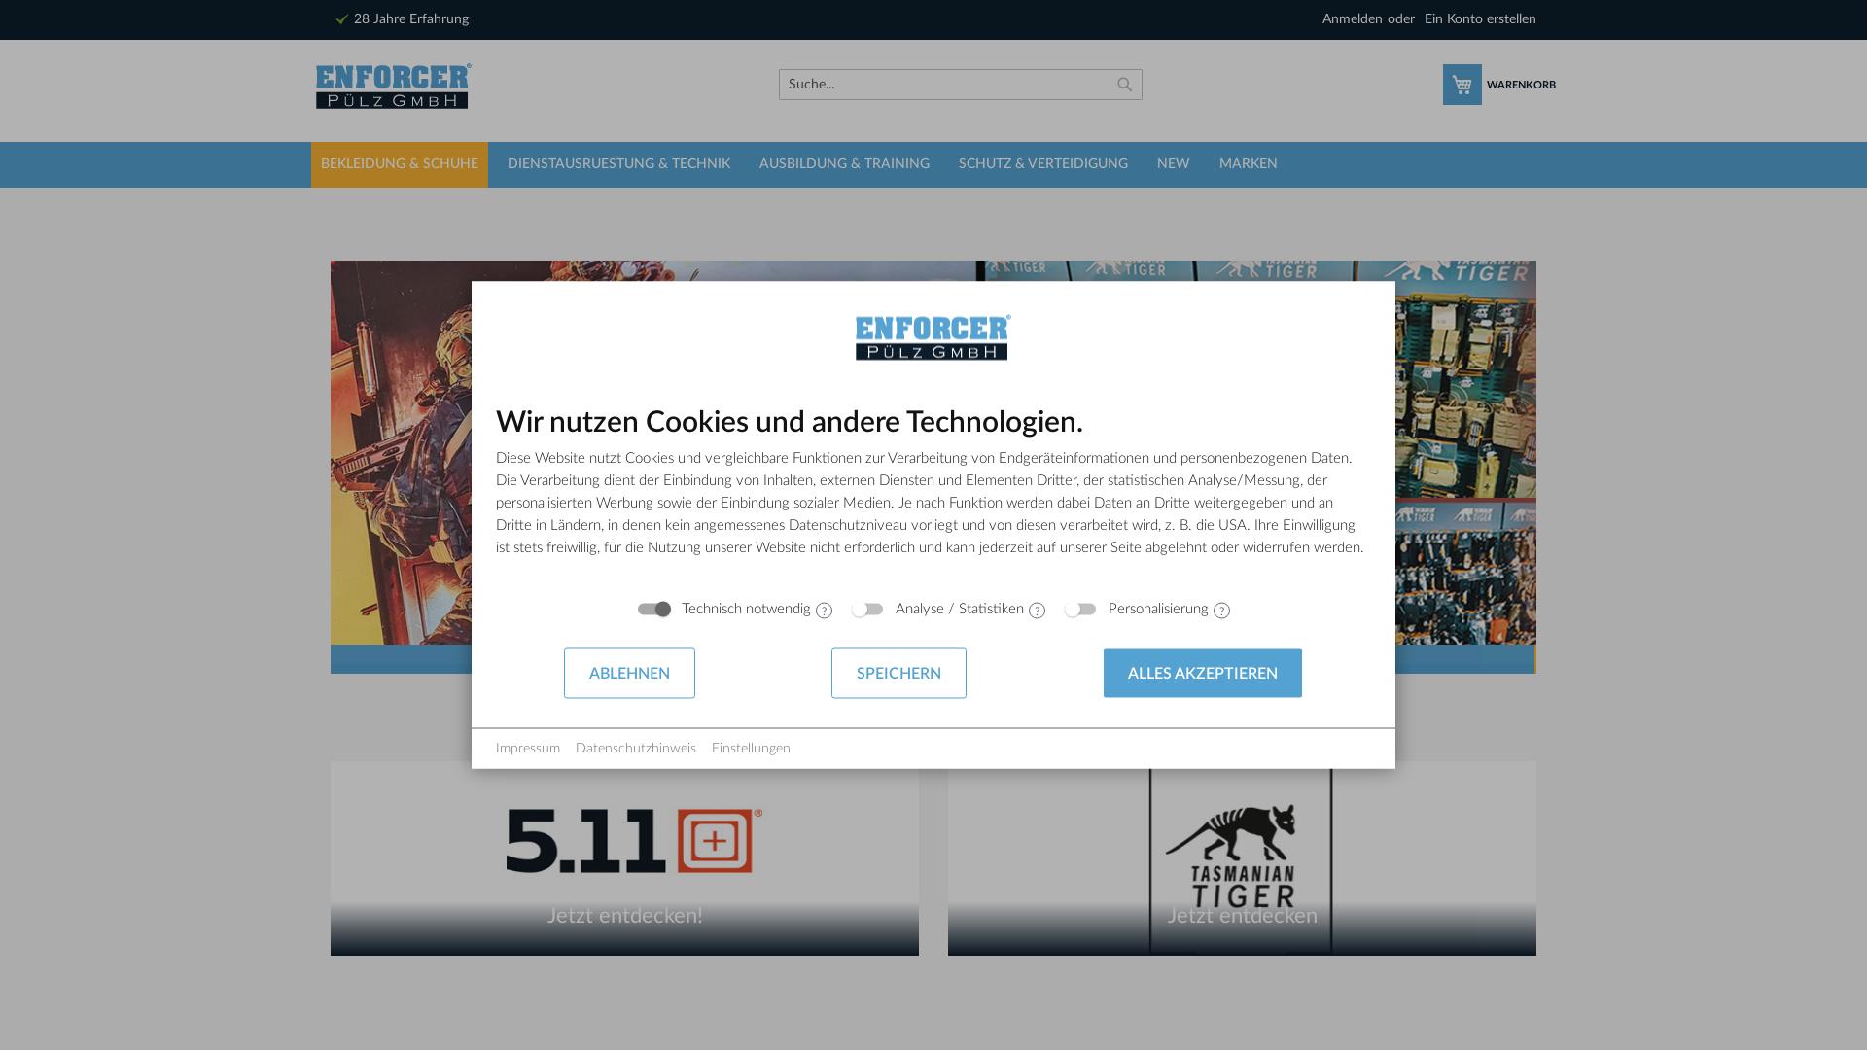The width and height of the screenshot is (1867, 1050).
Task: Open the MARKEN menu
Action: [x=1248, y=164]
